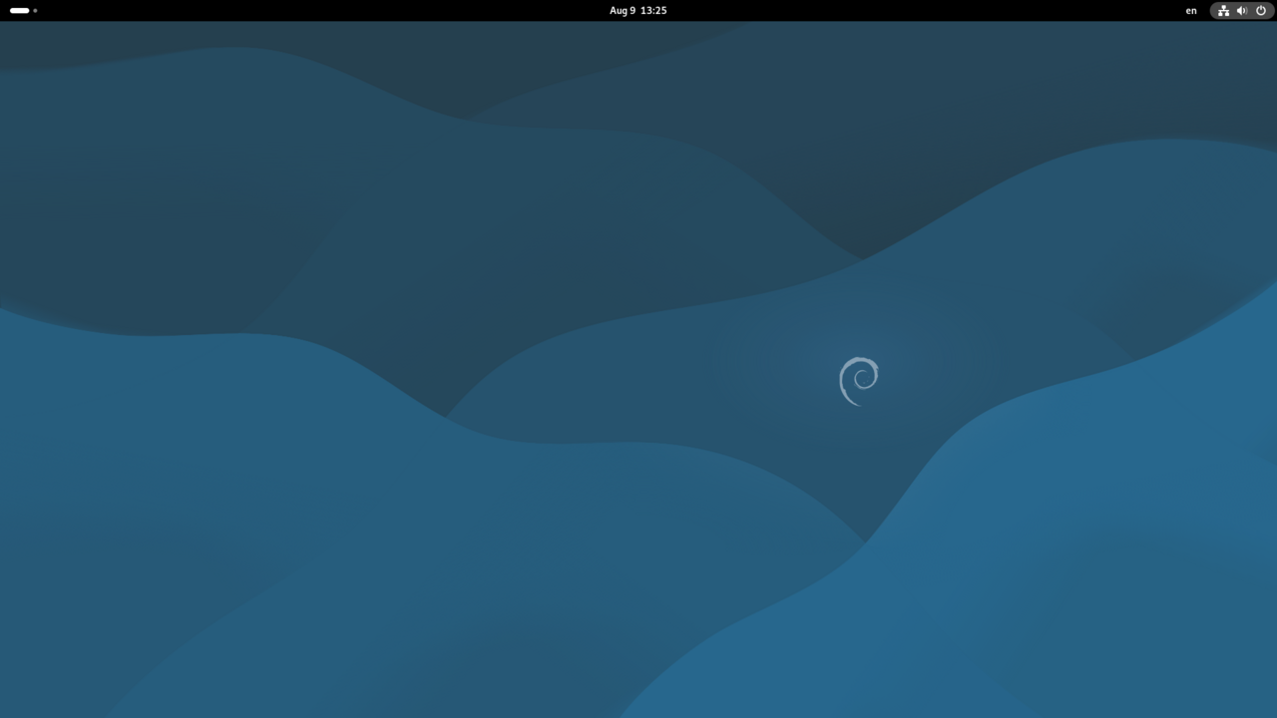The height and width of the screenshot is (718, 1277).
Task: Click empty top bar between clock and "en"
Action: pyautogui.click(x=928, y=11)
